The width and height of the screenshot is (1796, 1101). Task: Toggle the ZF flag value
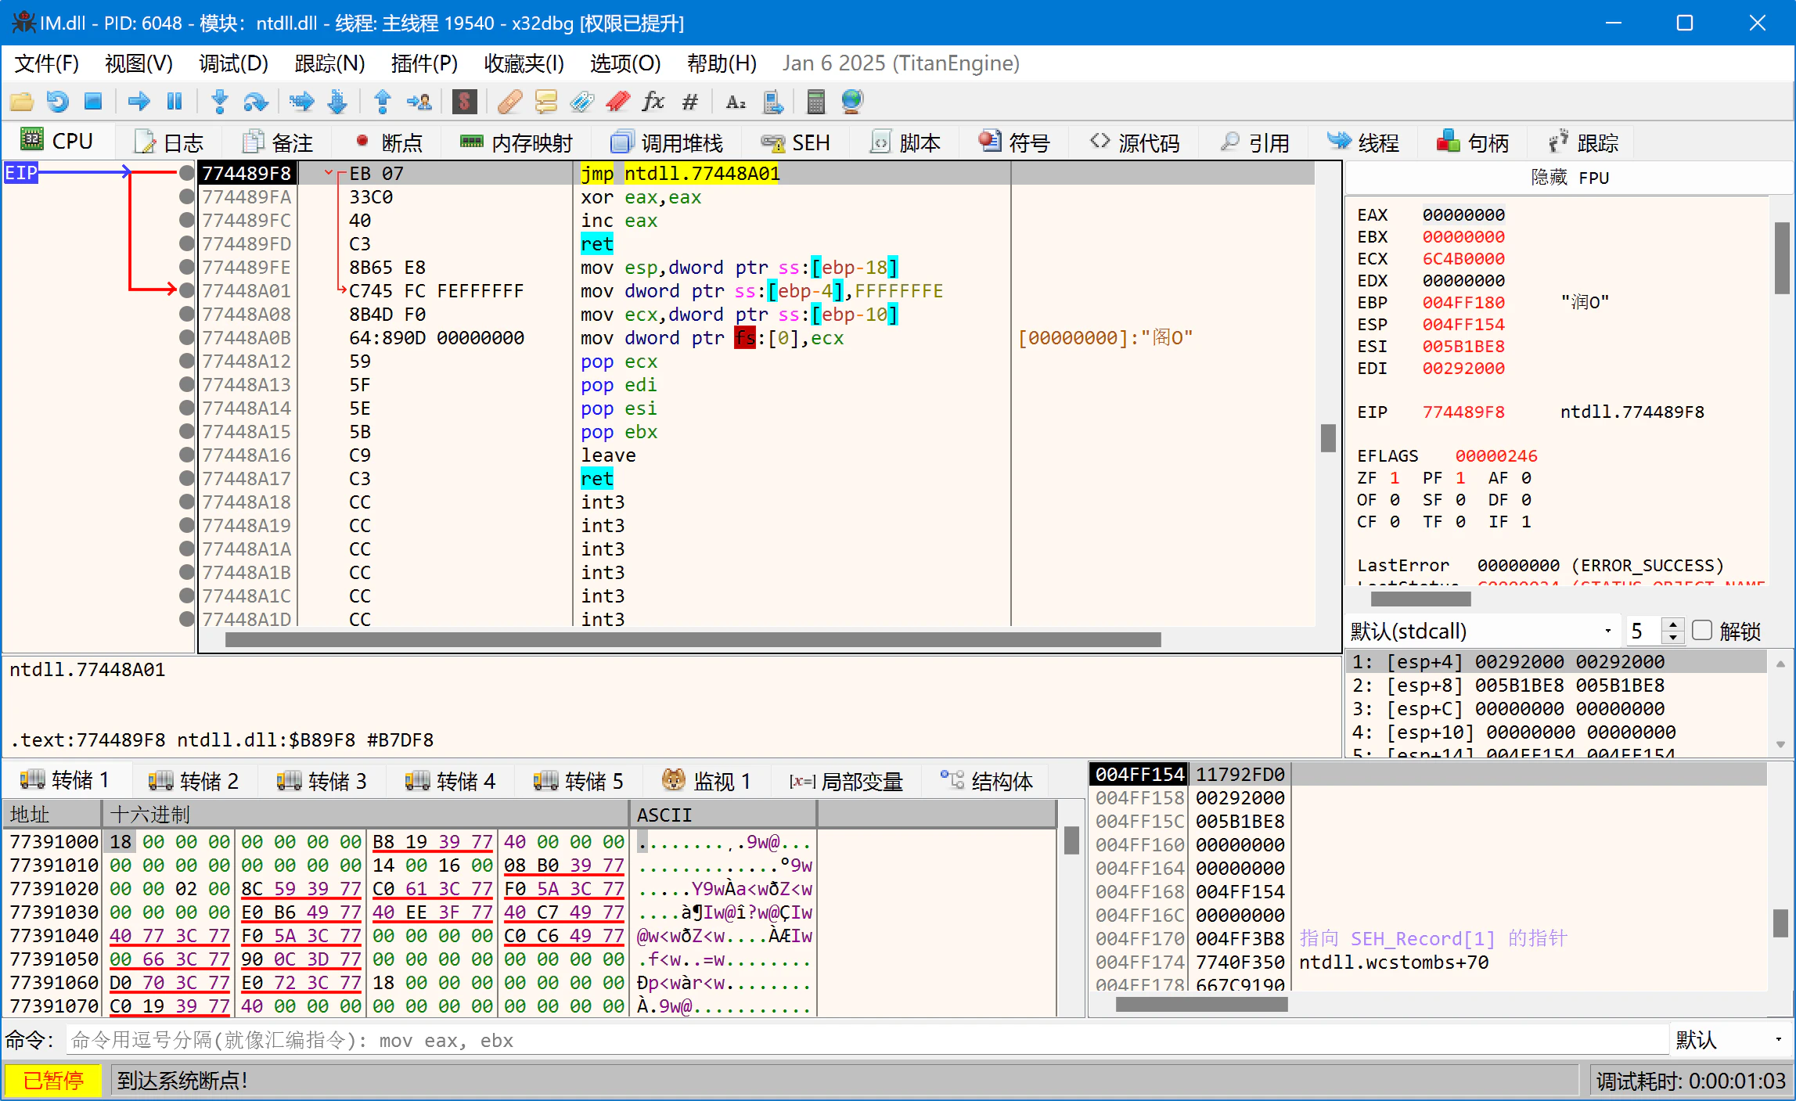(1395, 478)
